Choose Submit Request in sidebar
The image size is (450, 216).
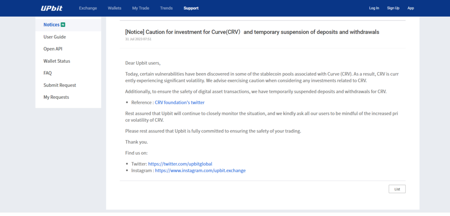pyautogui.click(x=60, y=85)
